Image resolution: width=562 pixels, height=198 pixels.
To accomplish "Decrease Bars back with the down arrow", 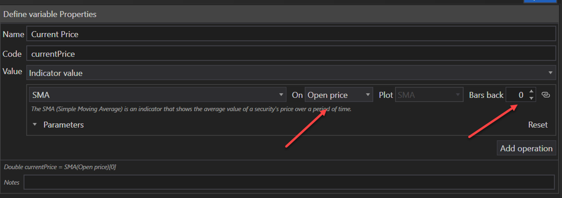I will point(531,98).
